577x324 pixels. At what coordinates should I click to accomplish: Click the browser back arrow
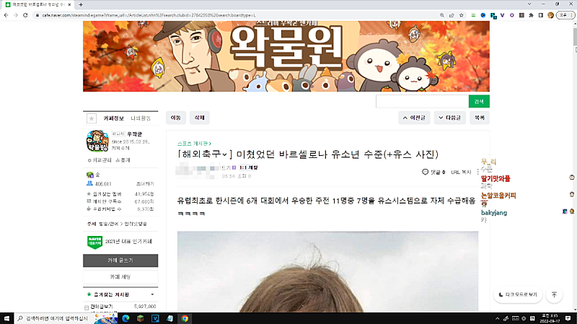point(6,15)
